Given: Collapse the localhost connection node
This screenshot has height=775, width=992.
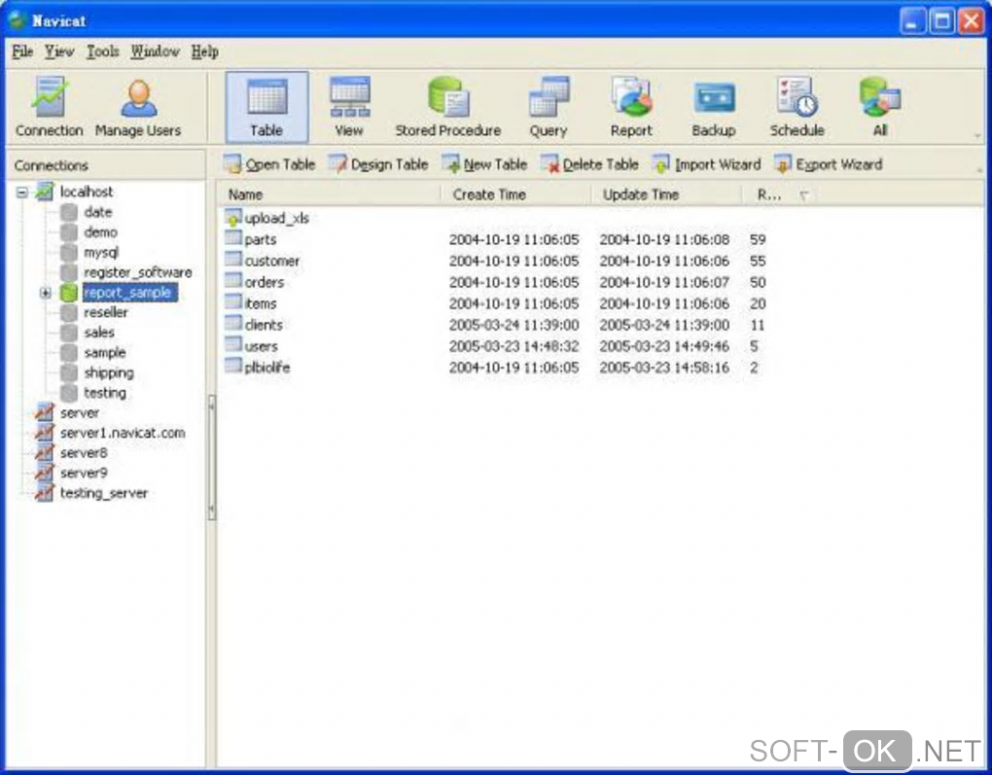Looking at the screenshot, I should (22, 192).
